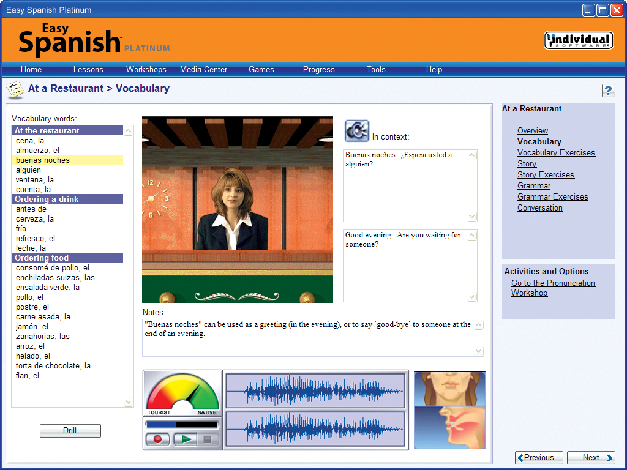The width and height of the screenshot is (627, 470).
Task: Open the Vocabulary Exercises link
Action: coord(556,152)
